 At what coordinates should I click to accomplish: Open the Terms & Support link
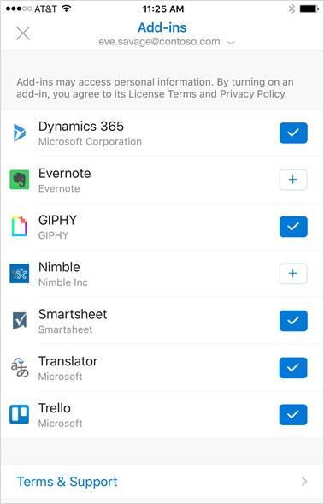pos(67,482)
